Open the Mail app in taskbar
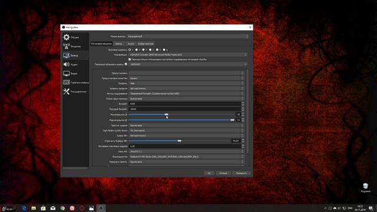Image resolution: width=377 pixels, height=212 pixels. (53, 208)
